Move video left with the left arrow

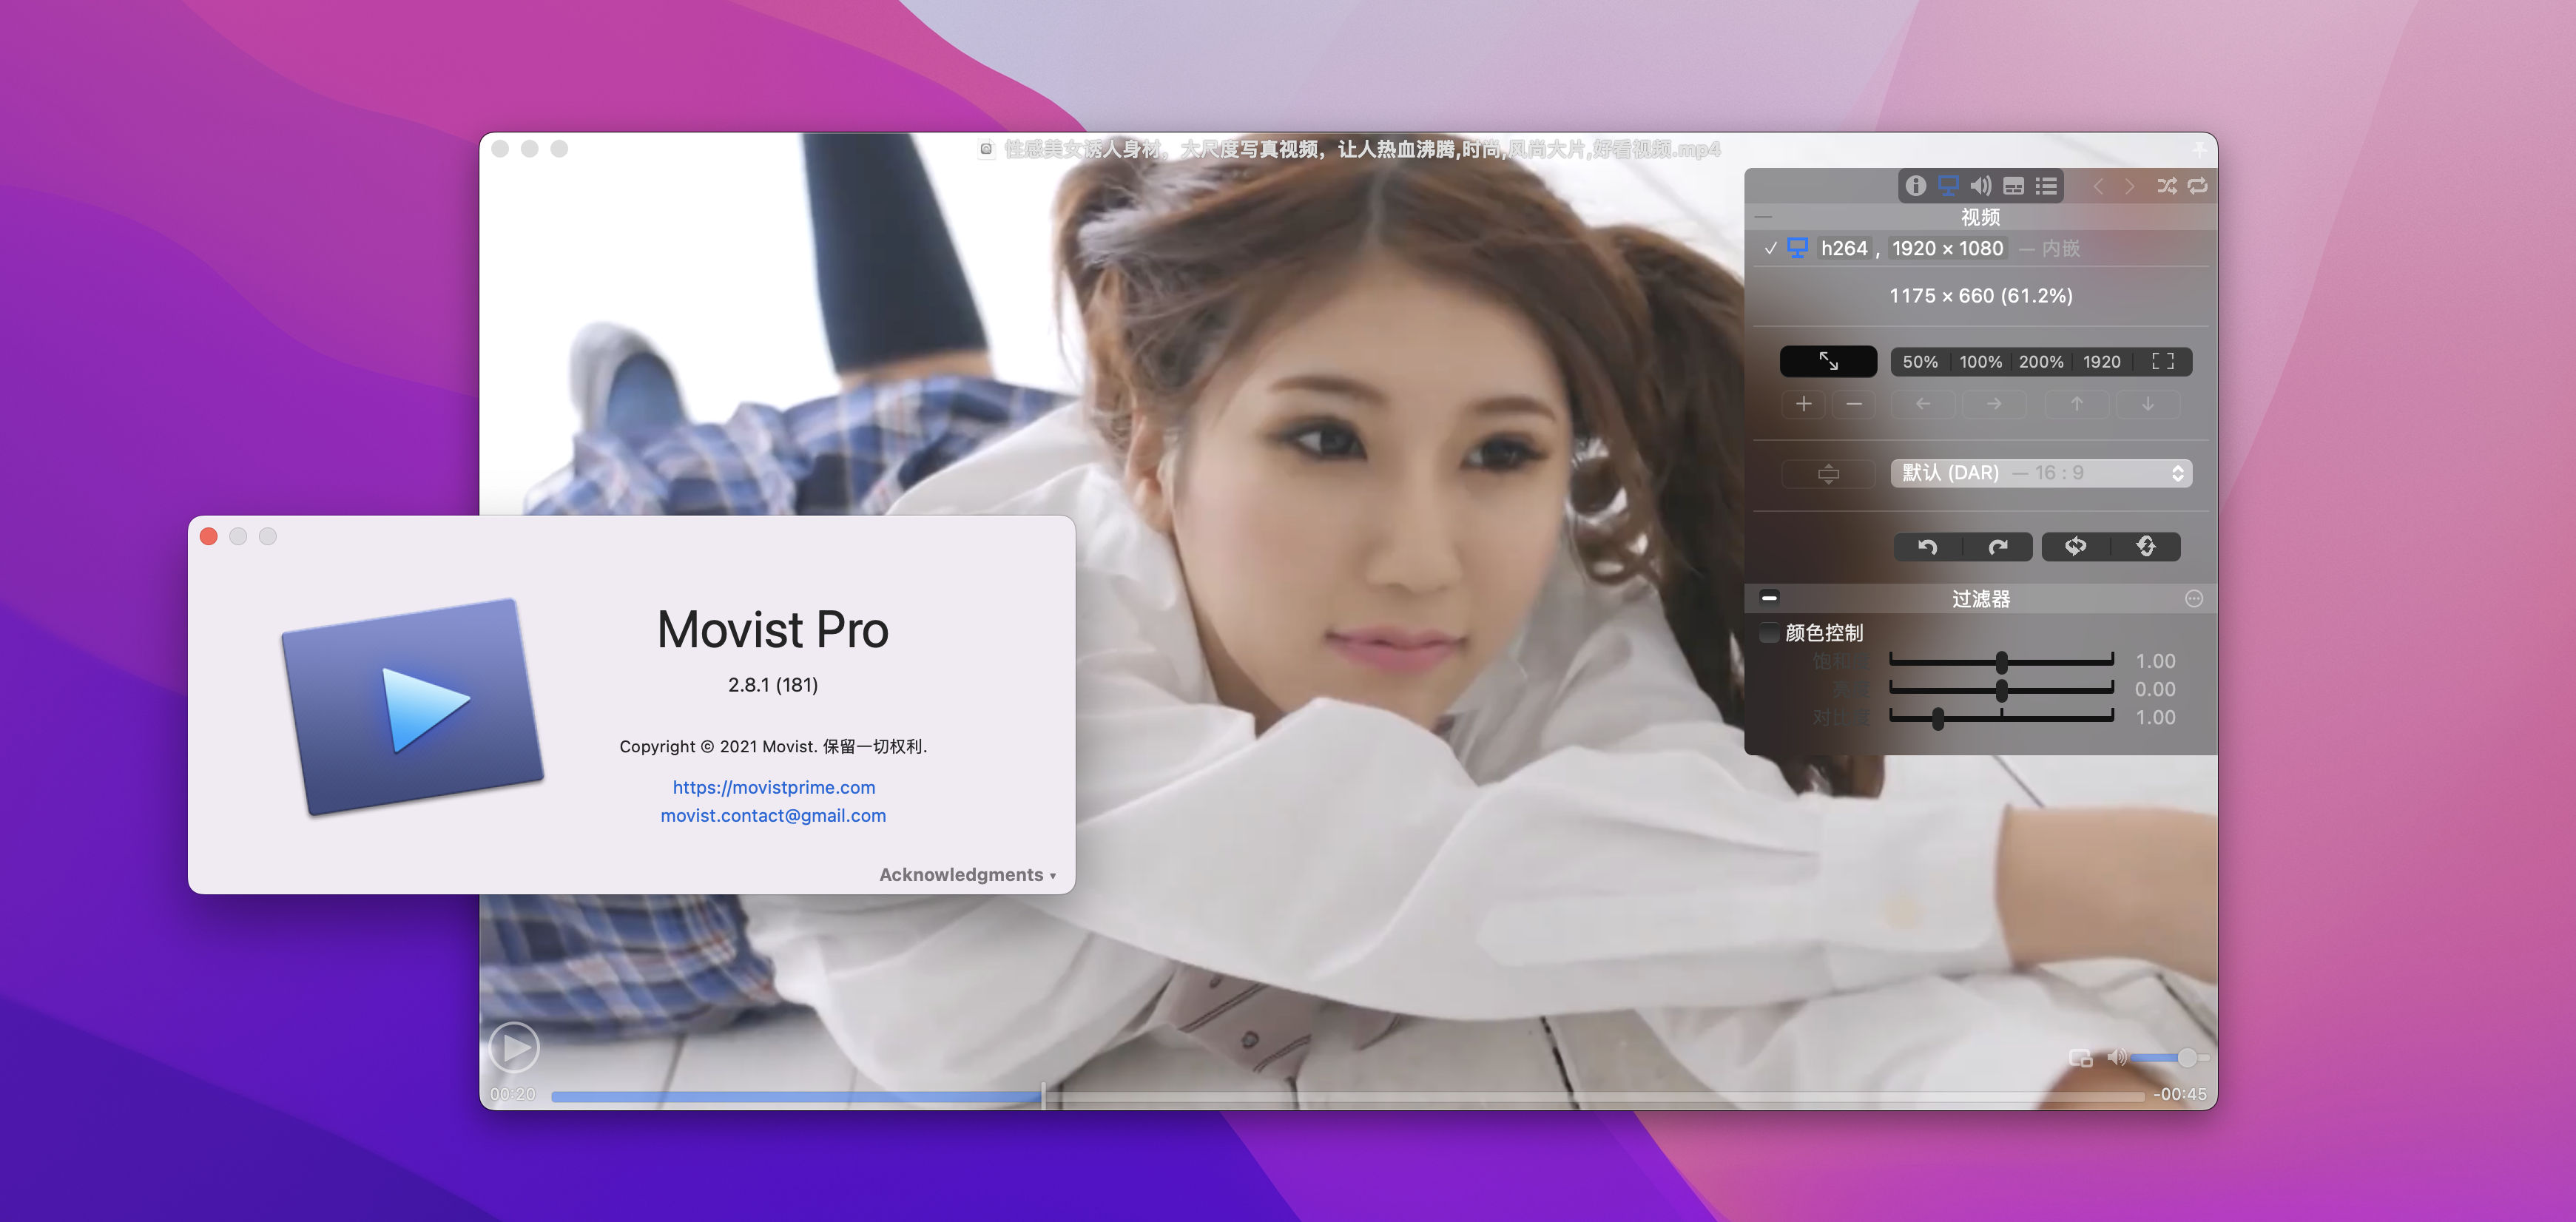1923,404
